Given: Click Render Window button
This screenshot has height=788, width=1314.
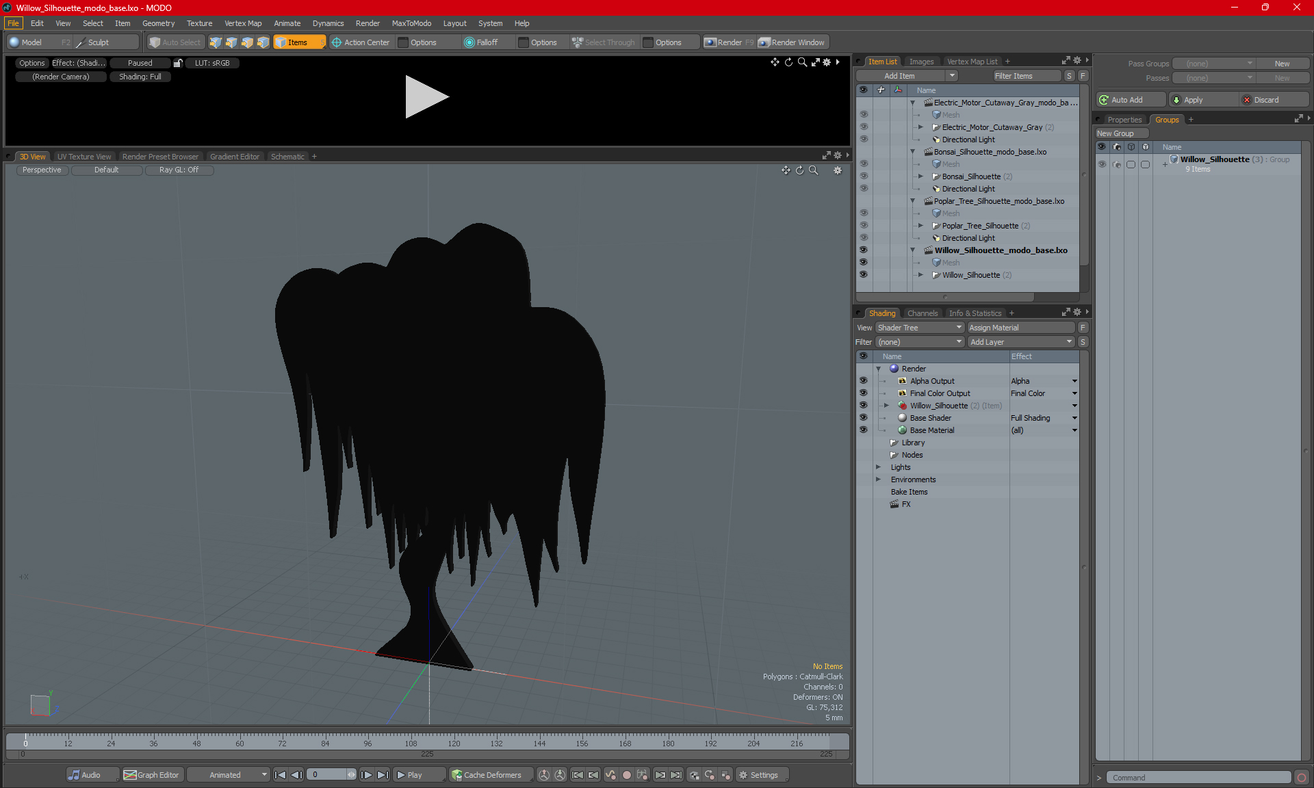Looking at the screenshot, I should point(793,42).
